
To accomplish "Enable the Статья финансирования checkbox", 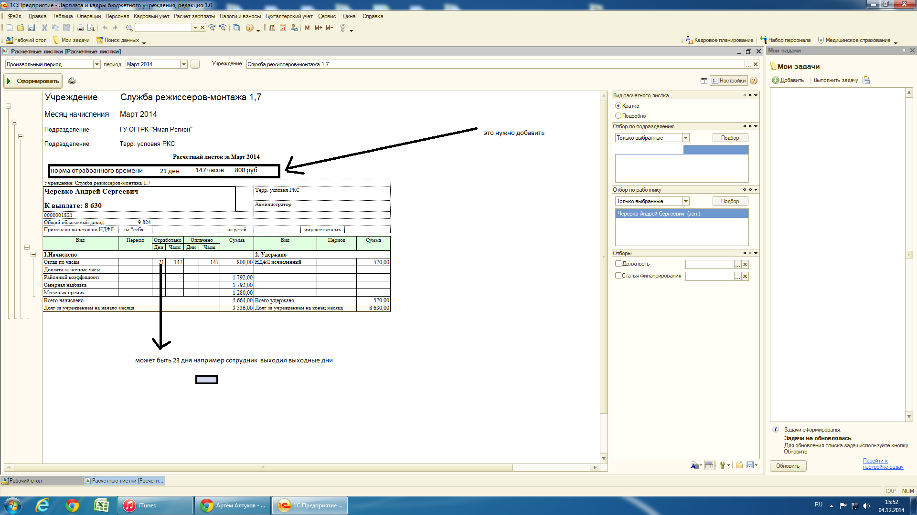I will 618,276.
